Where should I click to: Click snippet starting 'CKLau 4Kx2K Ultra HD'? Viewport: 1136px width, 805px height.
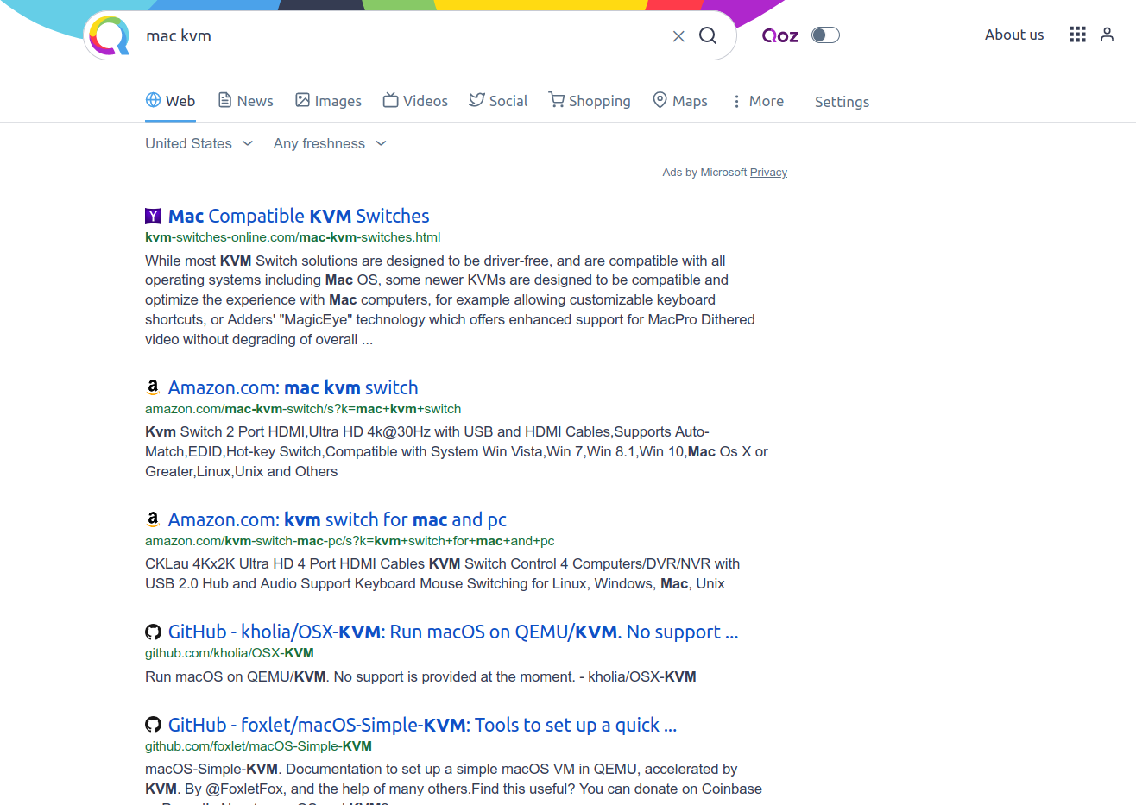(442, 574)
